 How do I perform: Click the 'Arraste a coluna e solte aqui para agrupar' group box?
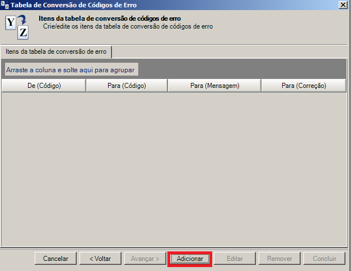pos(72,69)
